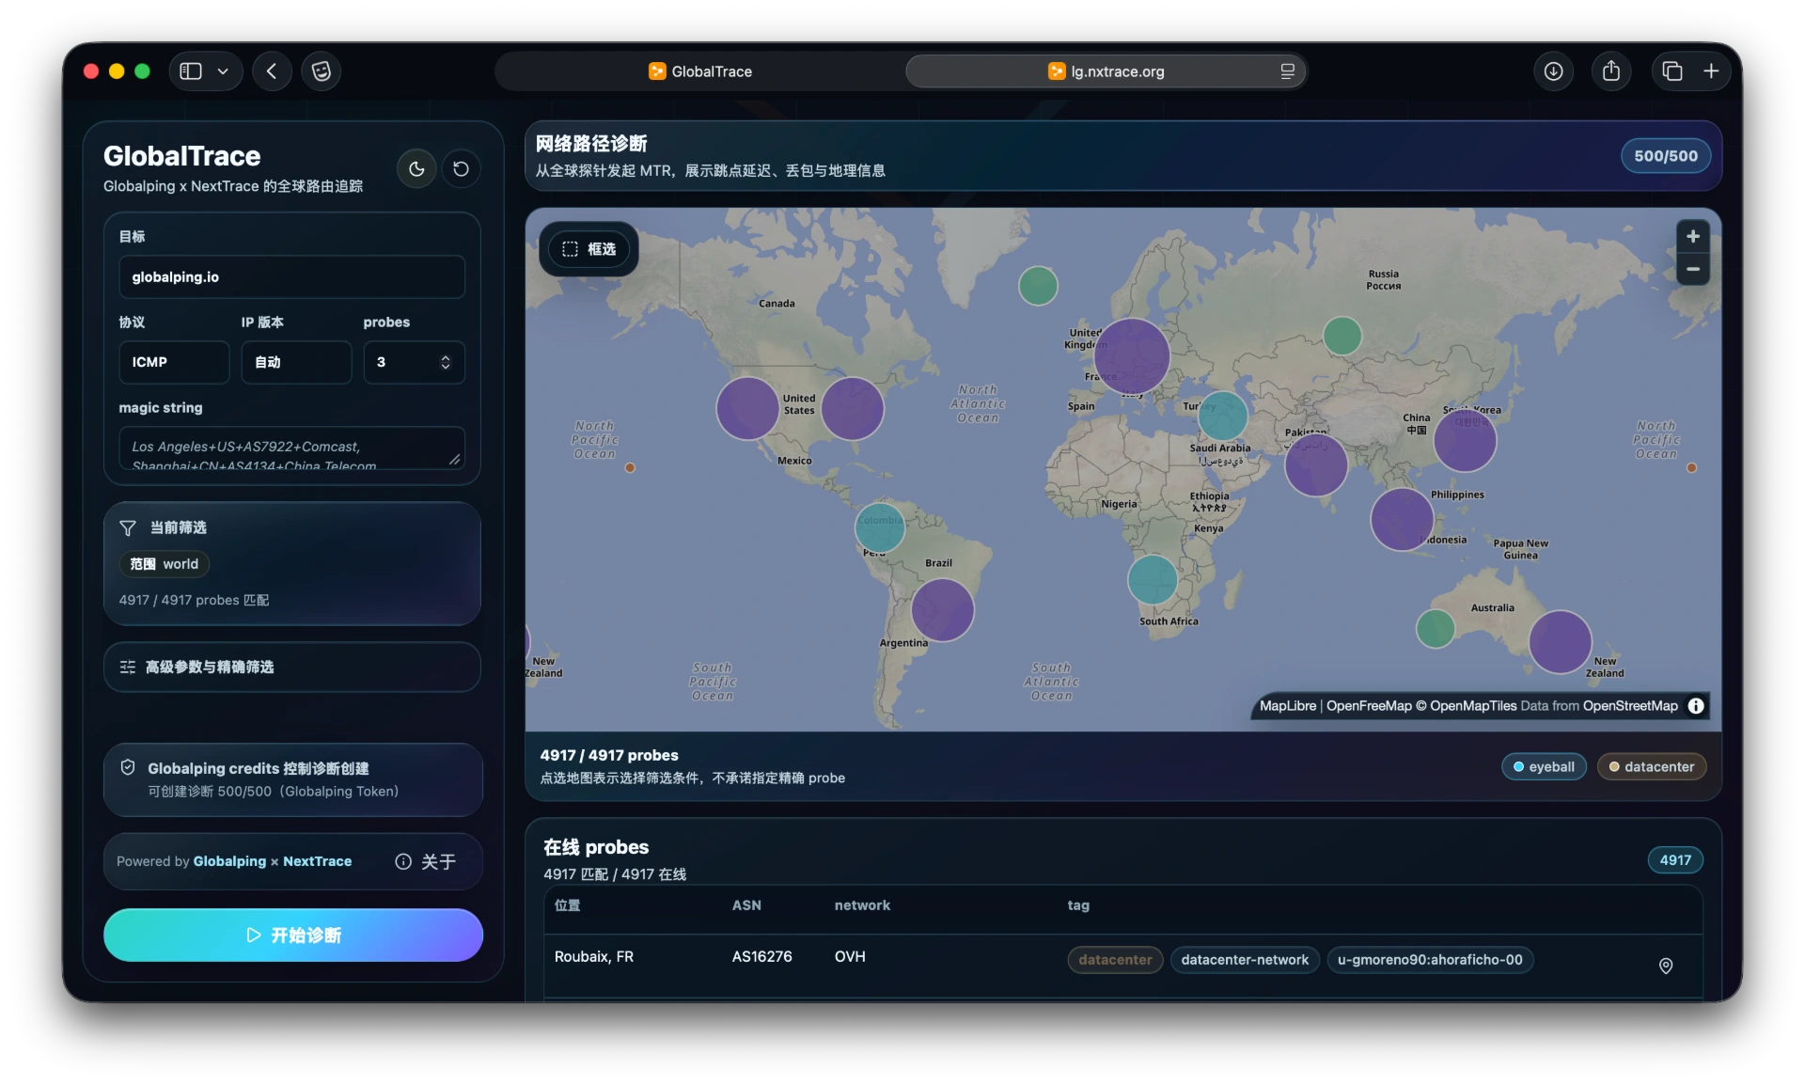Select the lg.nxtrace.org tab
The height and width of the screenshot is (1085, 1805).
pos(1106,71)
